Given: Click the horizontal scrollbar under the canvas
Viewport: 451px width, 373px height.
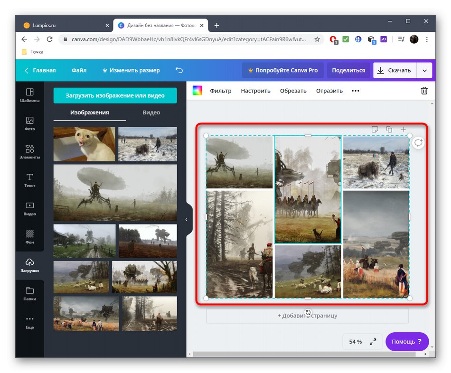Looking at the screenshot, I should coord(304,354).
